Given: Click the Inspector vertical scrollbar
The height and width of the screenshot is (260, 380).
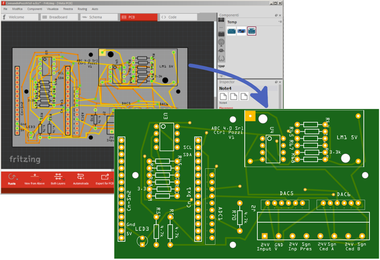Looking at the screenshot, I should click(280, 96).
